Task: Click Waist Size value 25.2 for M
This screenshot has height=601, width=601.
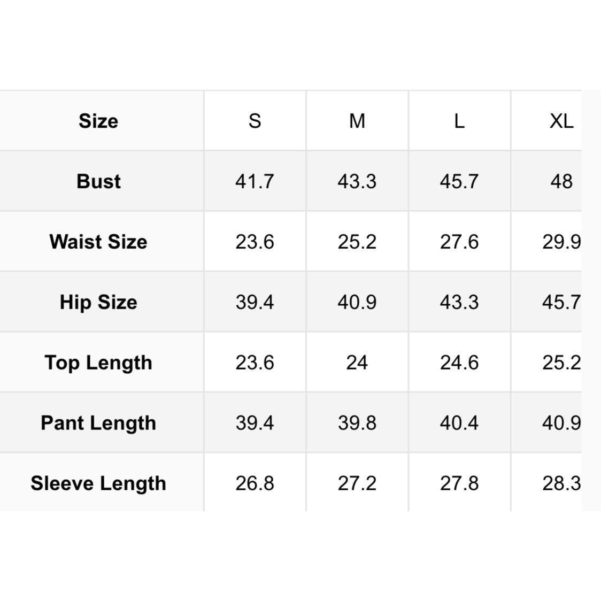Action: [357, 242]
